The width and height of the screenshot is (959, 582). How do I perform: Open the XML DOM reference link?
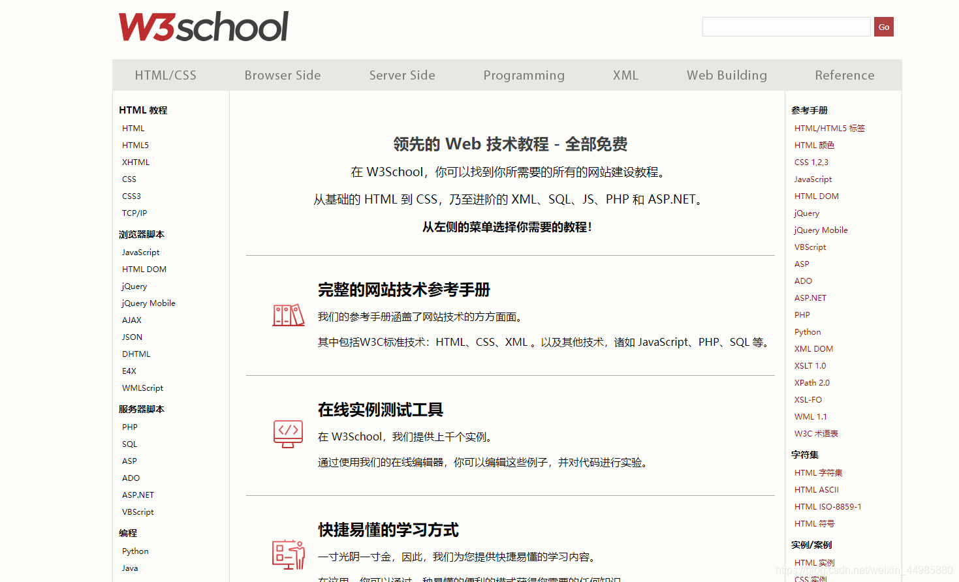tap(813, 349)
